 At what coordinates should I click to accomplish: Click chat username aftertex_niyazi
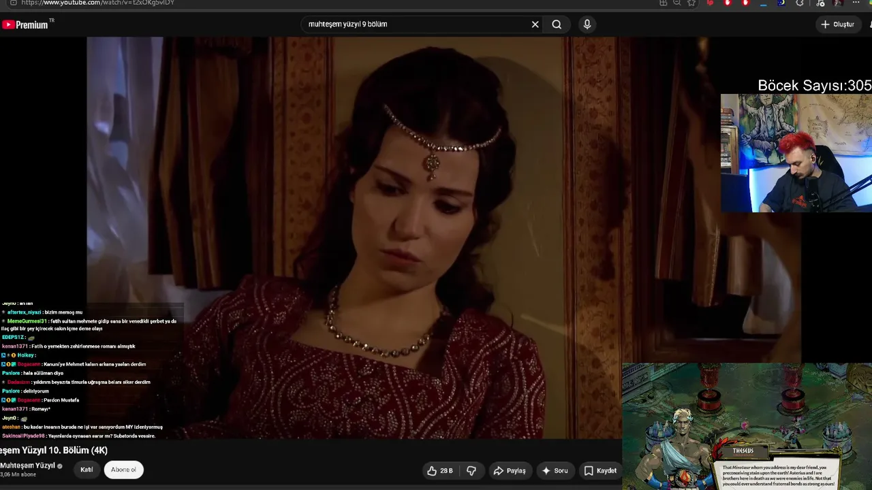coord(25,312)
